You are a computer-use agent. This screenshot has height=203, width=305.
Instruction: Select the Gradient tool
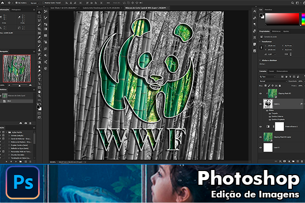click(x=39, y=62)
